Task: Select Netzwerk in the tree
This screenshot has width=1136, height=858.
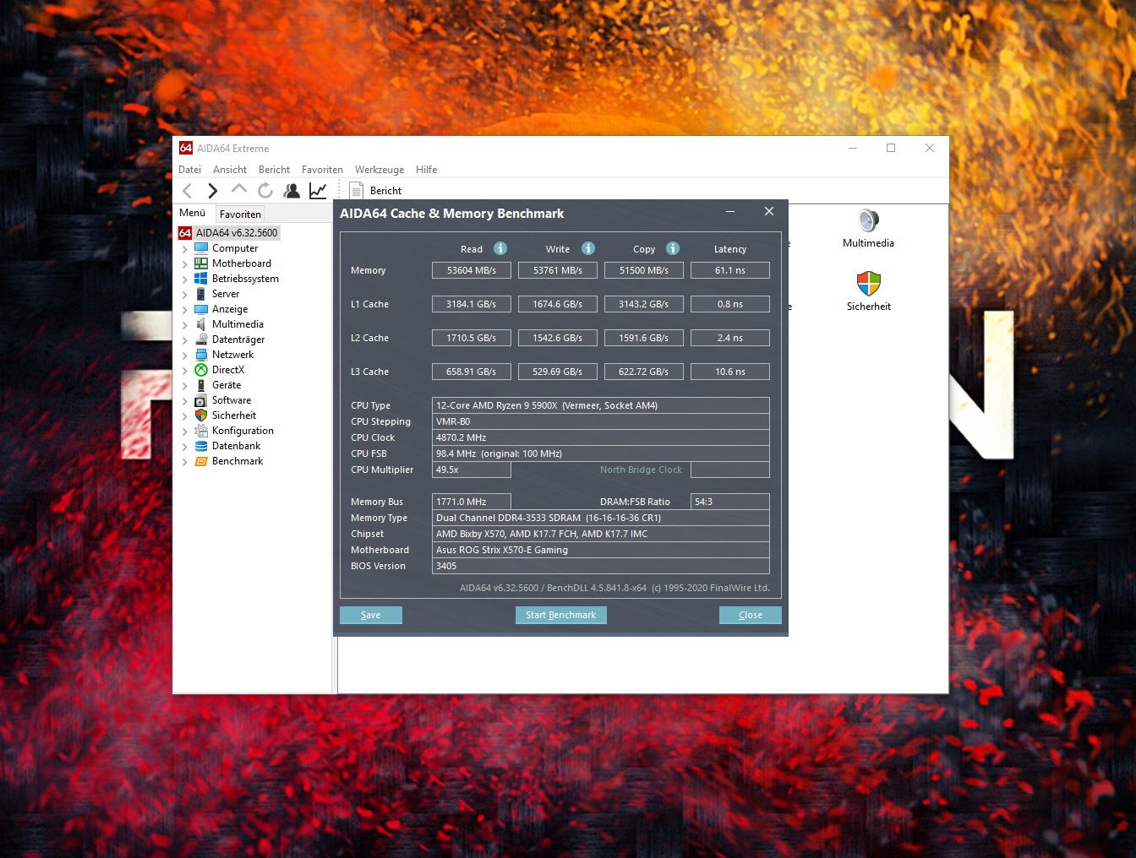Action: [x=232, y=355]
